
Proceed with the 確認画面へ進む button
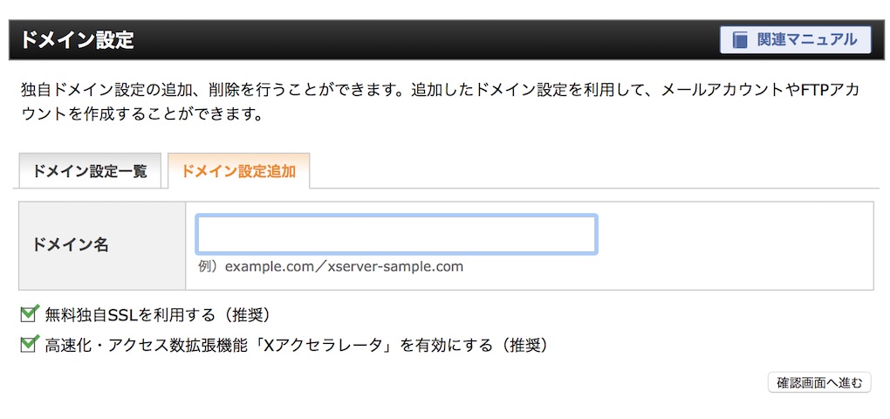(819, 382)
